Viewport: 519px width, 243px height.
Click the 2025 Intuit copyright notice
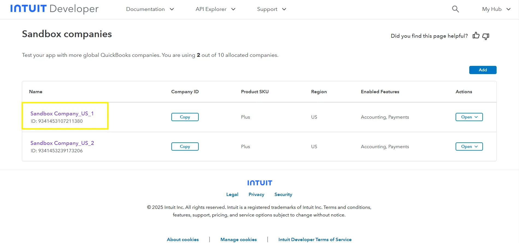(259, 211)
